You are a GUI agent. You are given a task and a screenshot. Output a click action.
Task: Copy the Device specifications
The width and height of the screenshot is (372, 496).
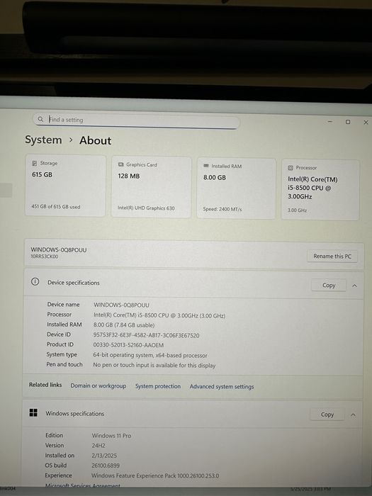coord(329,285)
